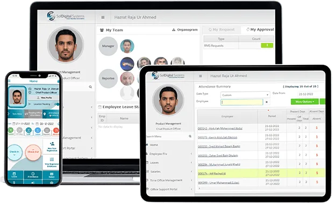This screenshot has height=203, width=335.
Task: Switch to the My Request tab
Action: click(222, 30)
